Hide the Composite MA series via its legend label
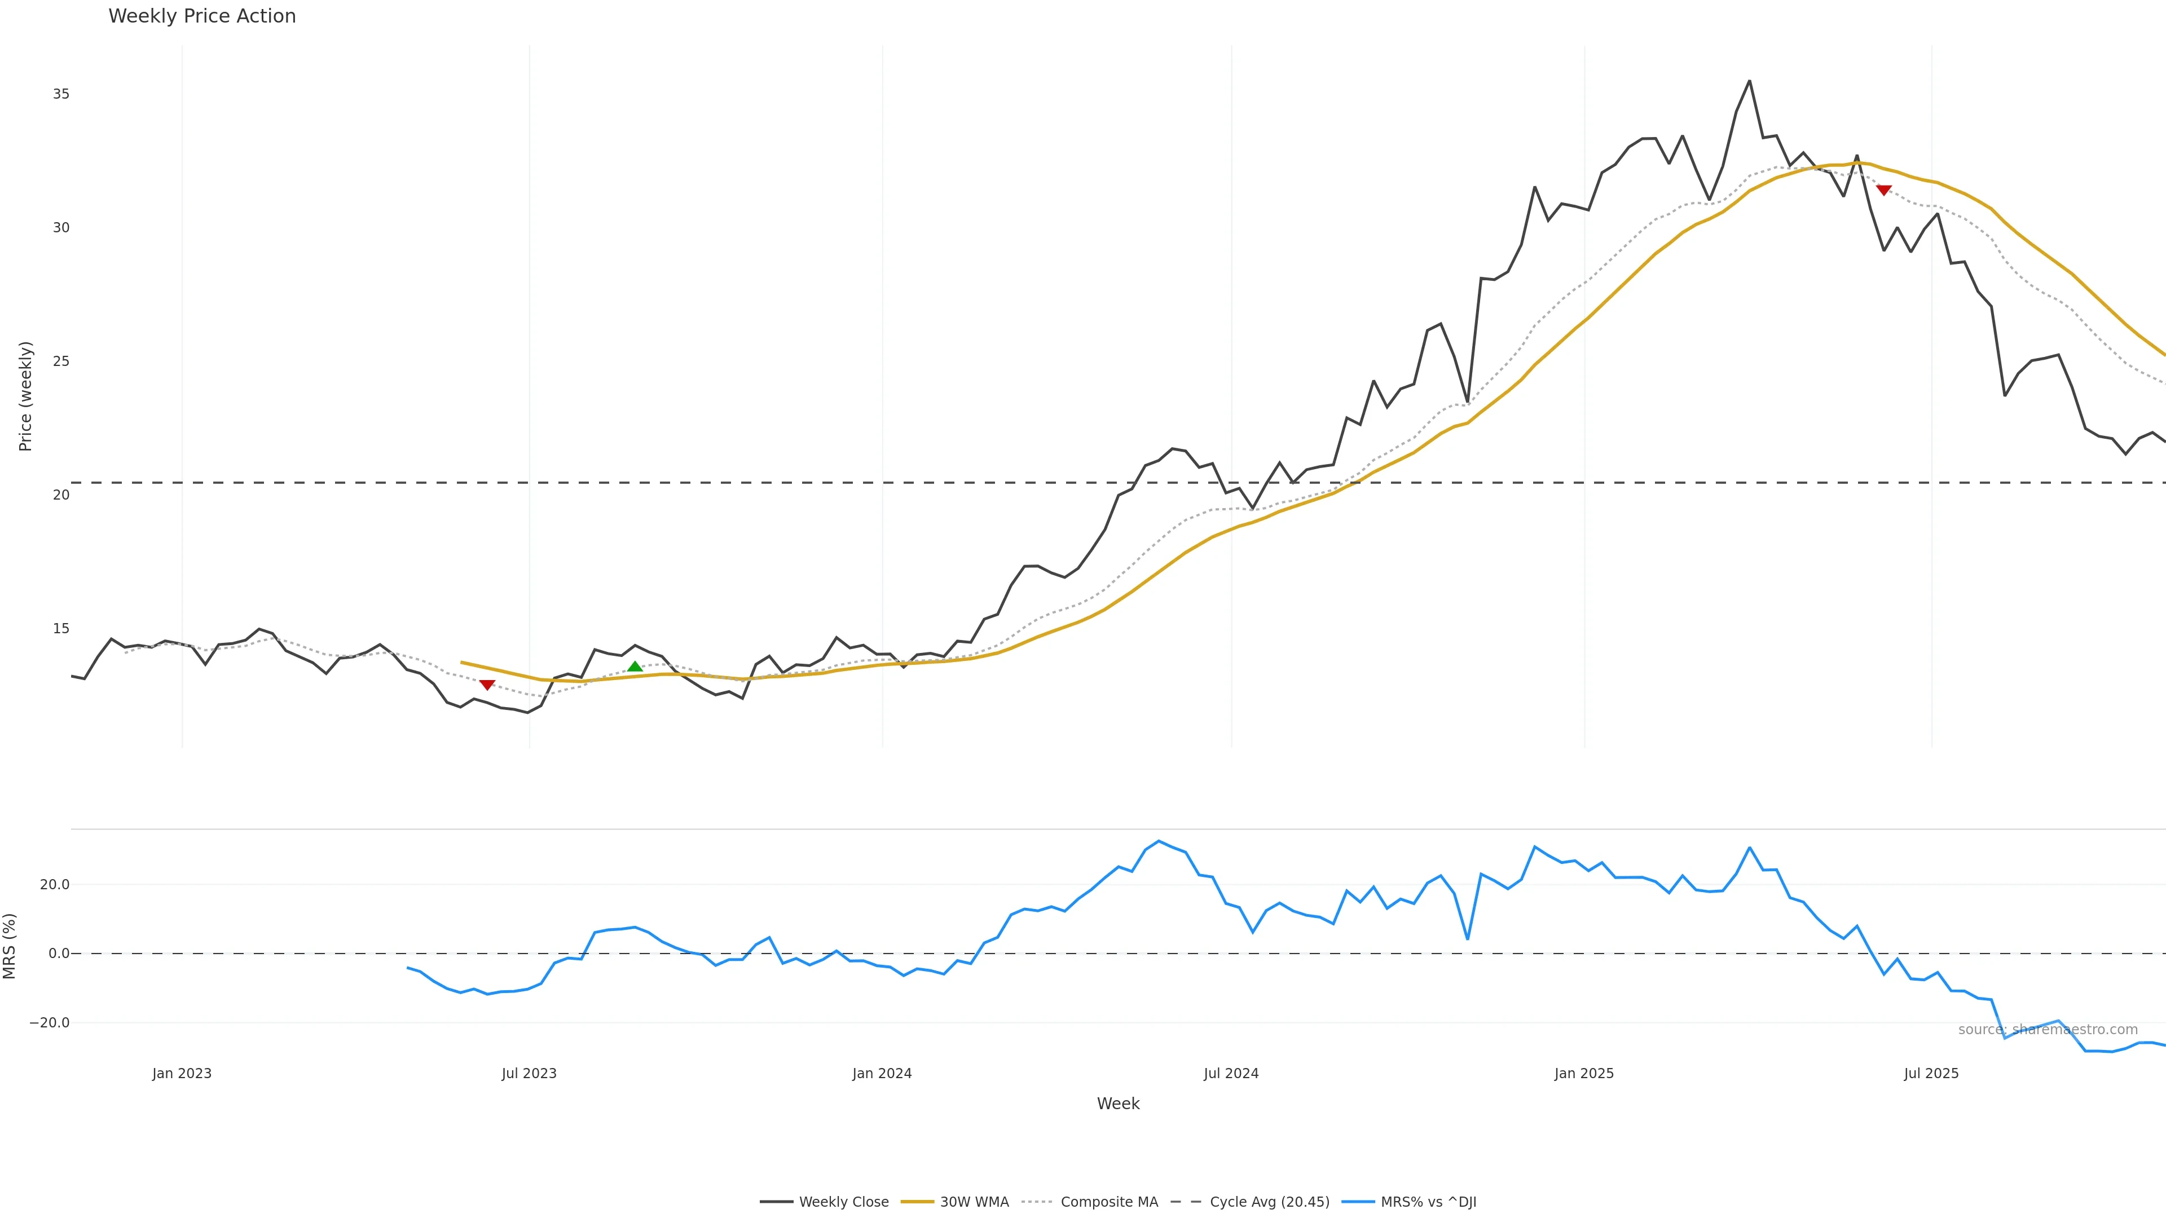The image size is (2166, 1218). pos(1109,1202)
